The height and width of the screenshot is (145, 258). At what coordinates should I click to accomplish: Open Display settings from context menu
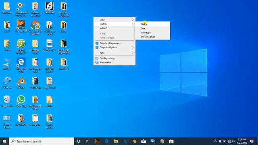[x=114, y=58]
